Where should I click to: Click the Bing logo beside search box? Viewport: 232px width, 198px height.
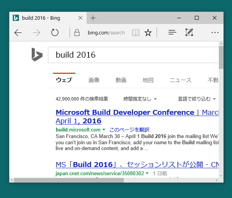click(37, 55)
